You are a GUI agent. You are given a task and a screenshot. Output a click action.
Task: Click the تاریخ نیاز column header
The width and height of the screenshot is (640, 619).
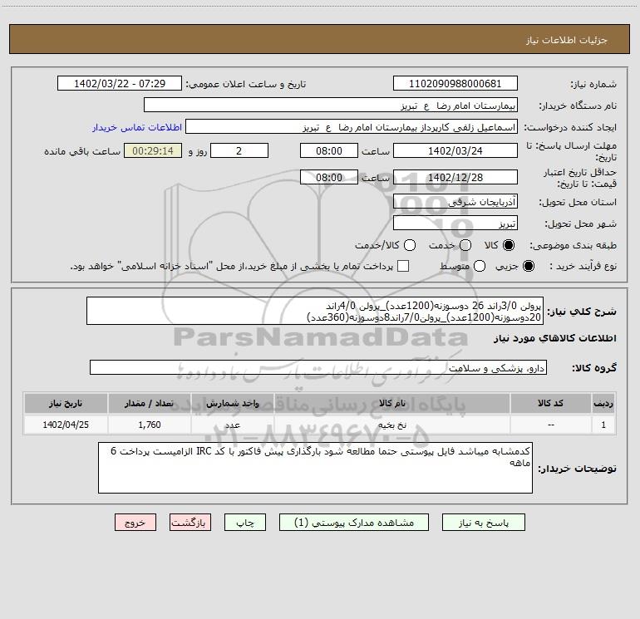tap(66, 404)
